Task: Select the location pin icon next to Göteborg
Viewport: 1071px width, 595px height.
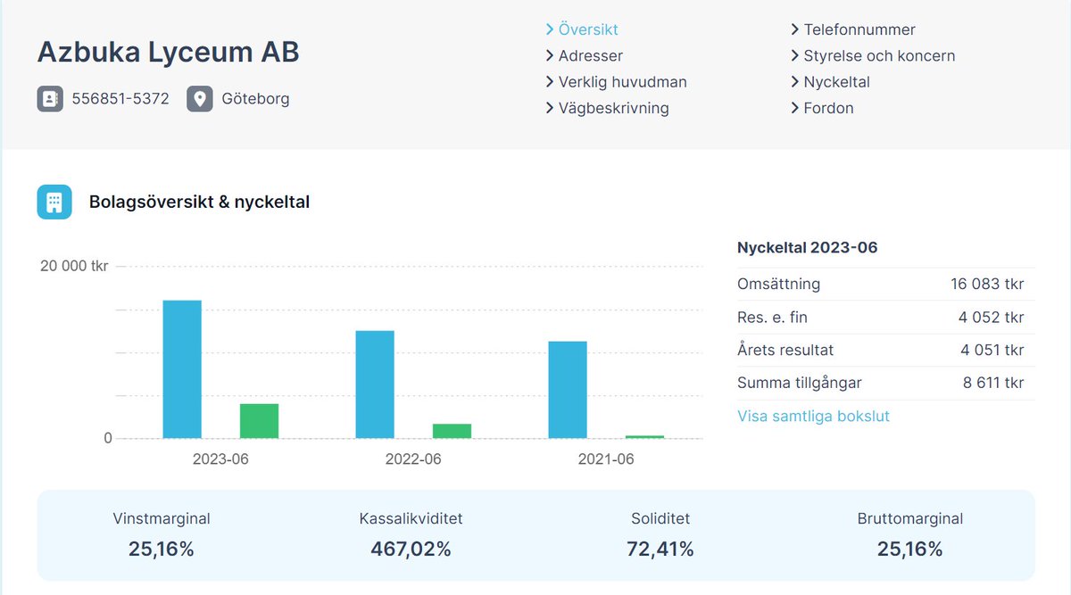Action: (x=198, y=99)
